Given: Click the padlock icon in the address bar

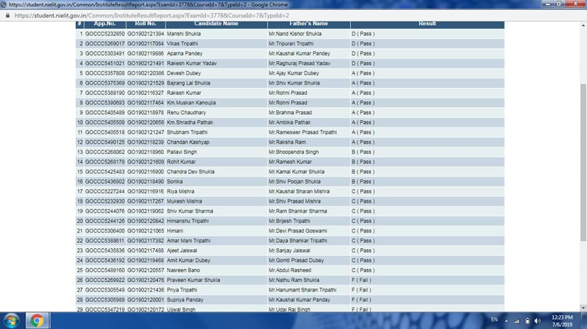Looking at the screenshot, I should tap(7, 15).
